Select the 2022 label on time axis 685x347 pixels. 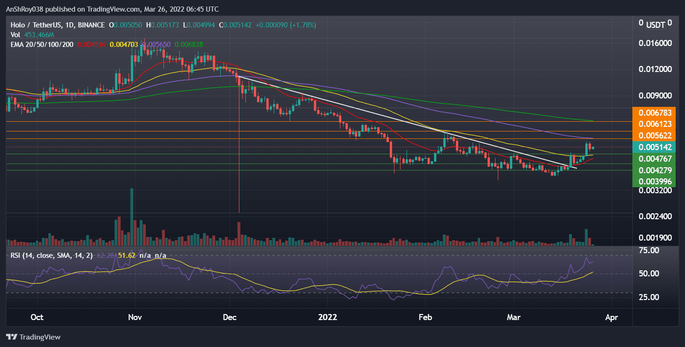point(328,317)
